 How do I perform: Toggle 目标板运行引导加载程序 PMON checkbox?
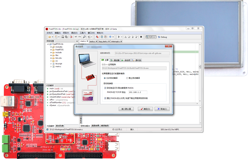(105, 88)
